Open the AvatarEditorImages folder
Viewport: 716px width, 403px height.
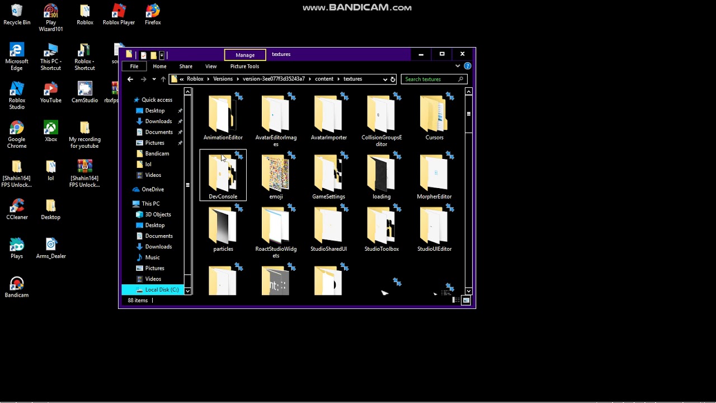[x=276, y=120]
